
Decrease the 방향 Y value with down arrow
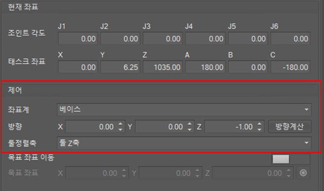point(191,129)
